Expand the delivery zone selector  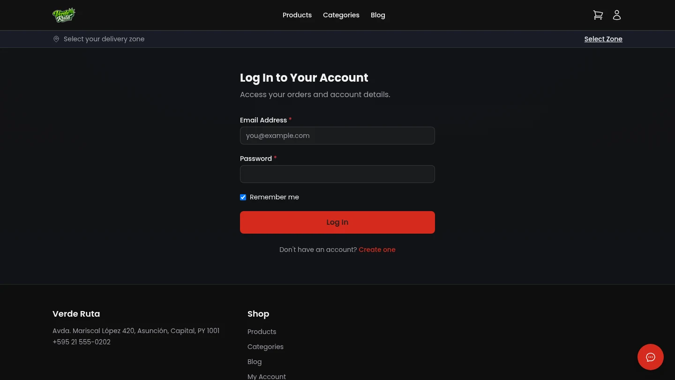[x=603, y=39]
